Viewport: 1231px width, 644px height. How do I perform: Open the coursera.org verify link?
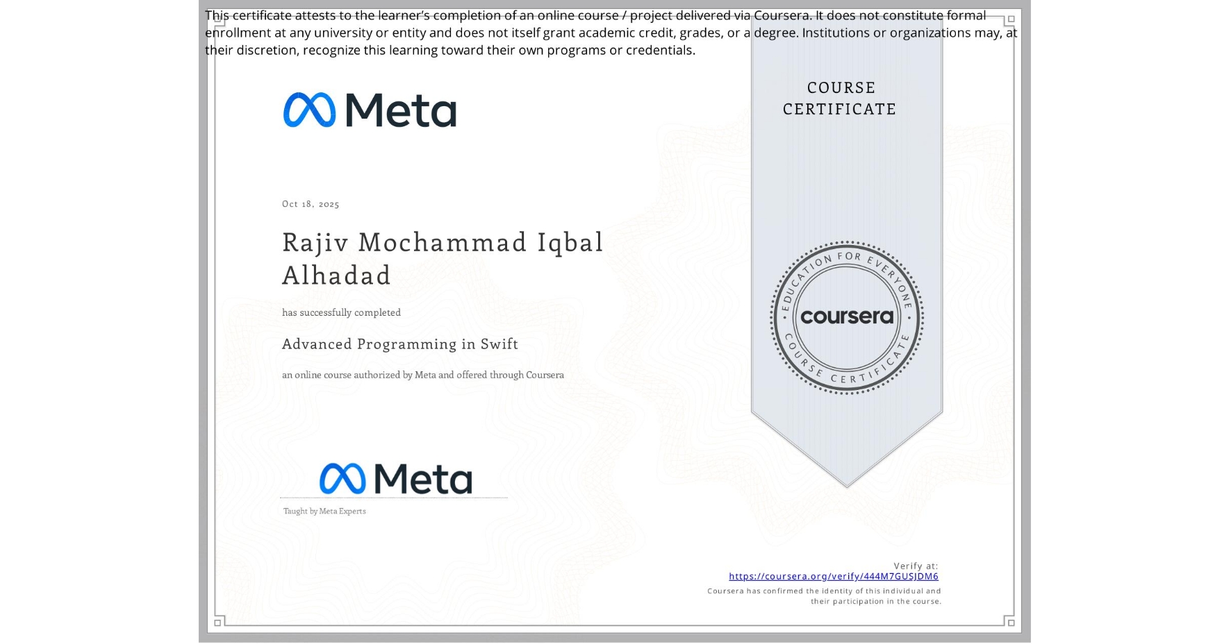point(834,576)
